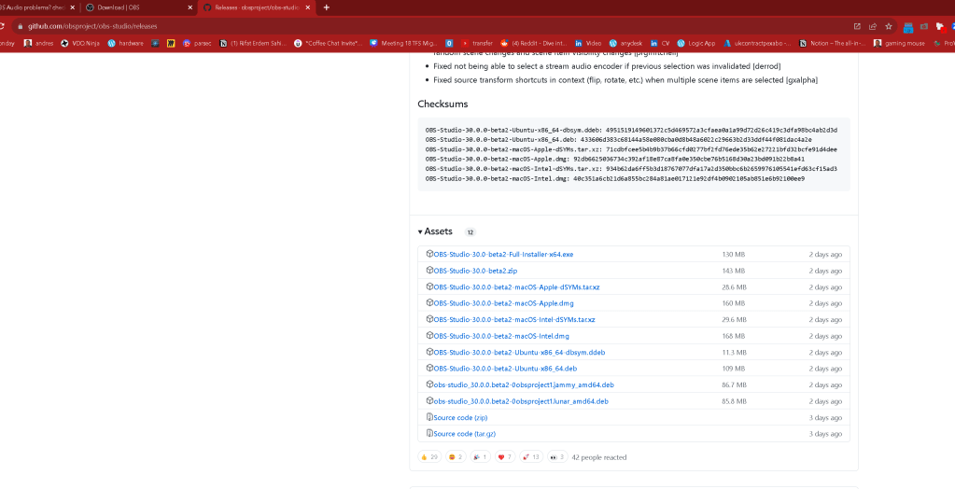Download the lunar_amd64.deb package
955x489 pixels.
tap(521, 401)
